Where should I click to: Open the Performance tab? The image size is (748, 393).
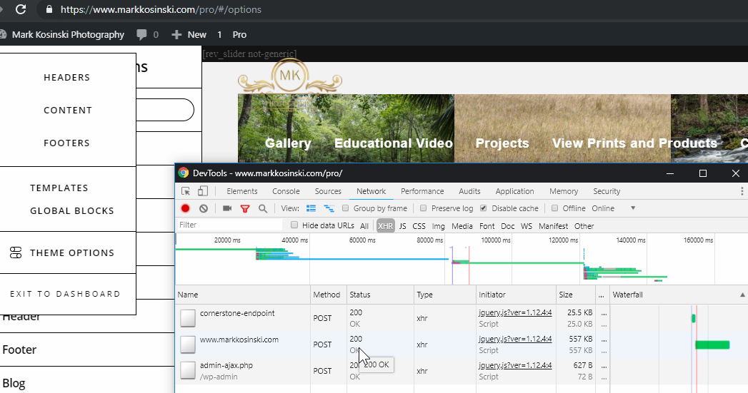click(x=422, y=191)
